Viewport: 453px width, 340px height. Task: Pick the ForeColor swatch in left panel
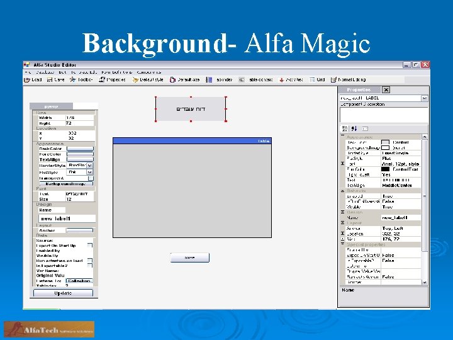pos(80,154)
